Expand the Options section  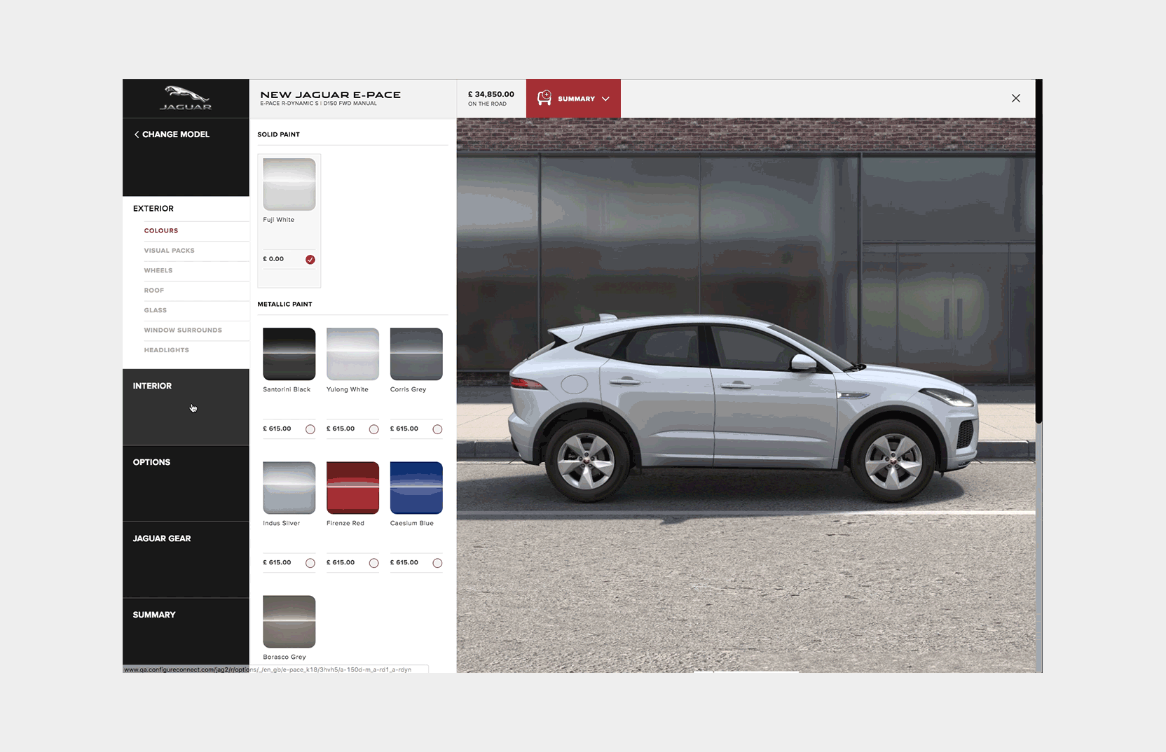186,483
